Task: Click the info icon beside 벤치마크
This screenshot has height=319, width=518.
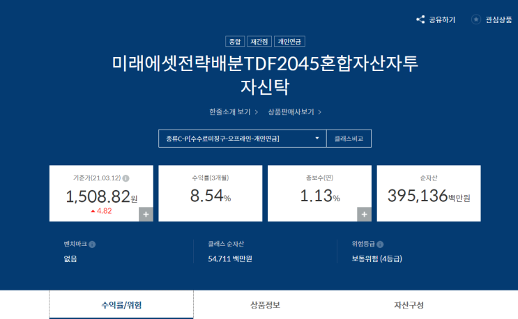Action: click(92, 244)
